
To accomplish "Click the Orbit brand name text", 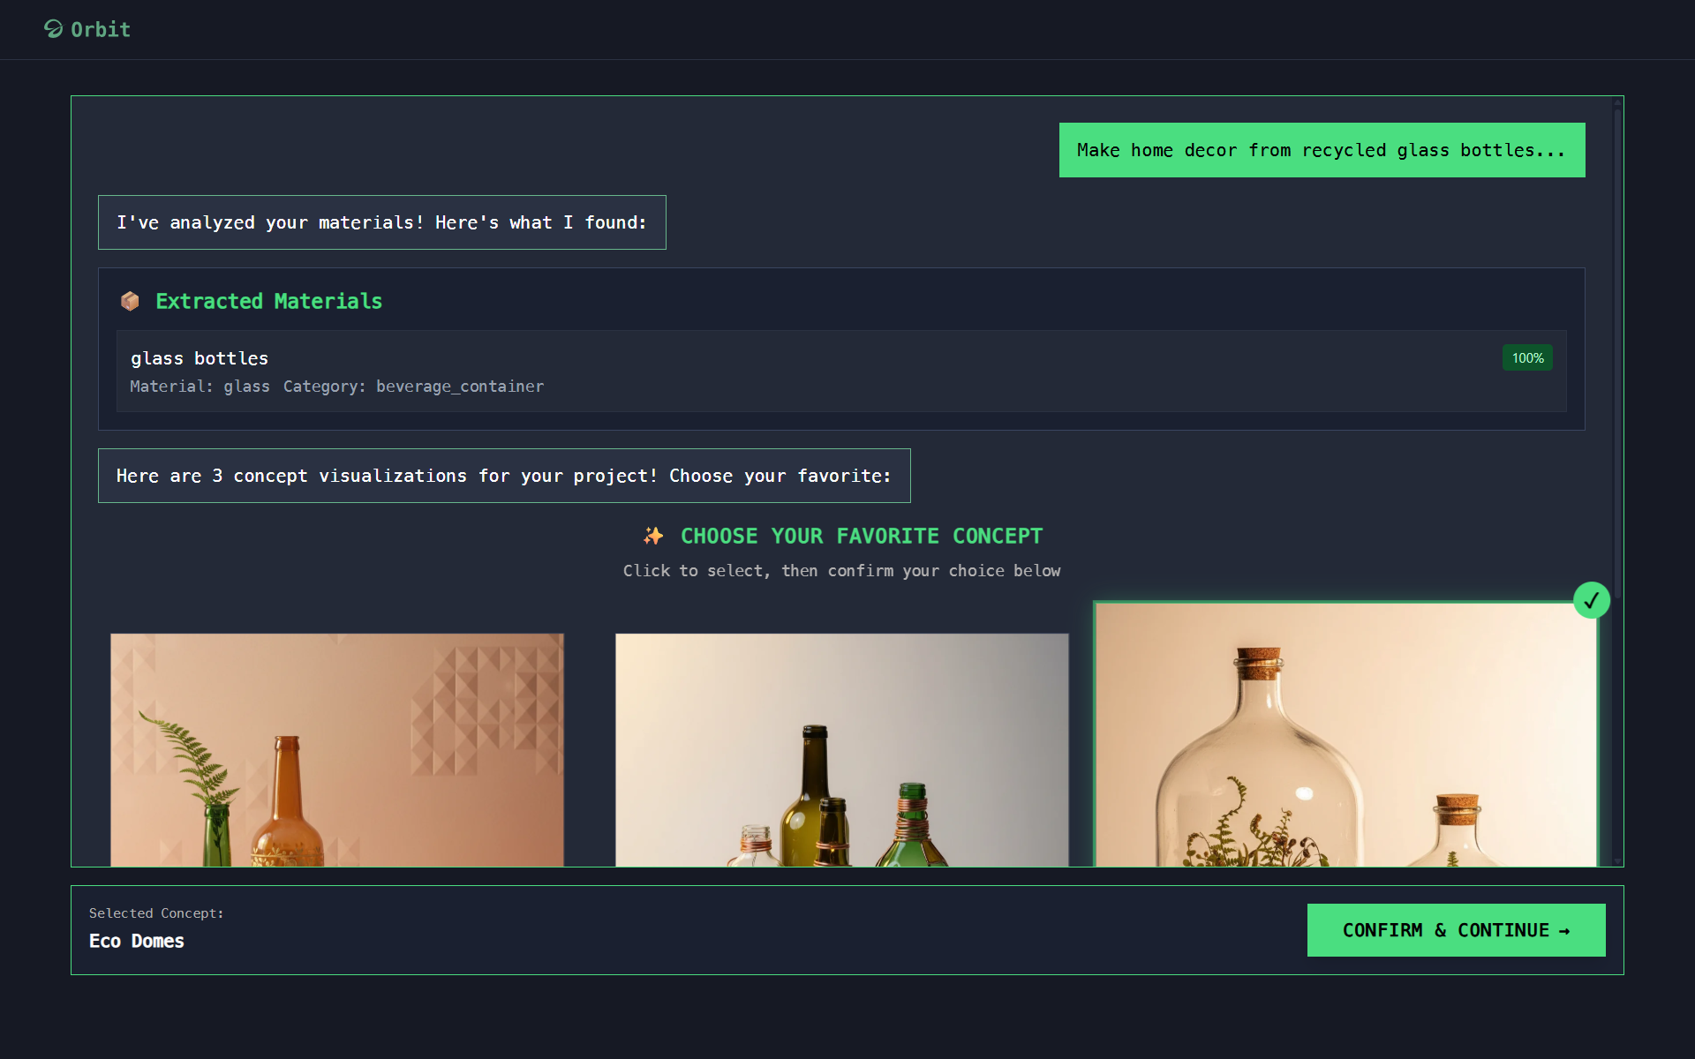I will tap(101, 30).
